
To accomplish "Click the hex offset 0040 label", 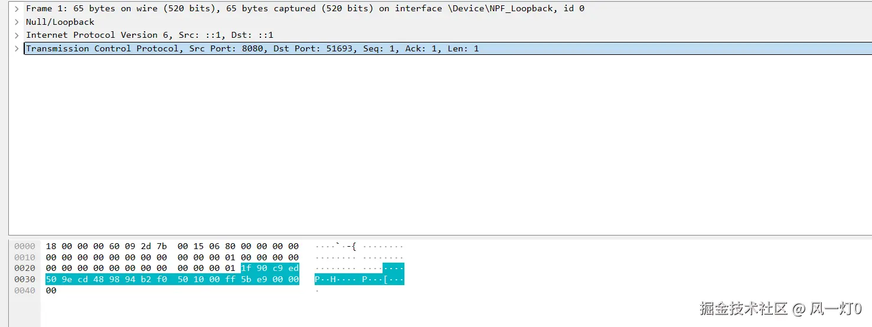I will (x=25, y=290).
